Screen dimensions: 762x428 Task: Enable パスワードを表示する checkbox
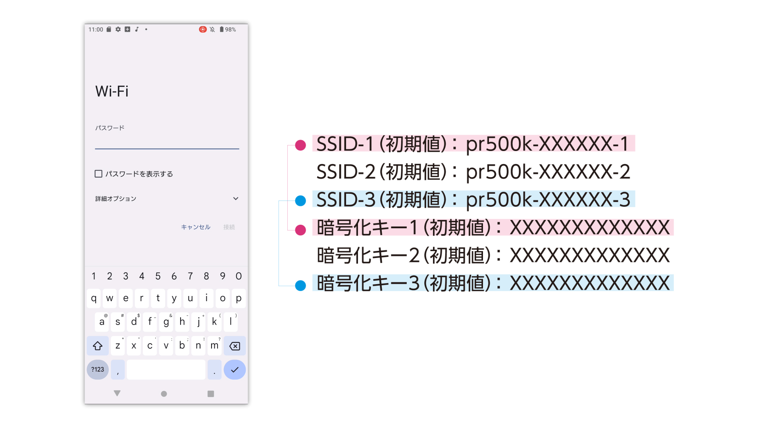98,174
